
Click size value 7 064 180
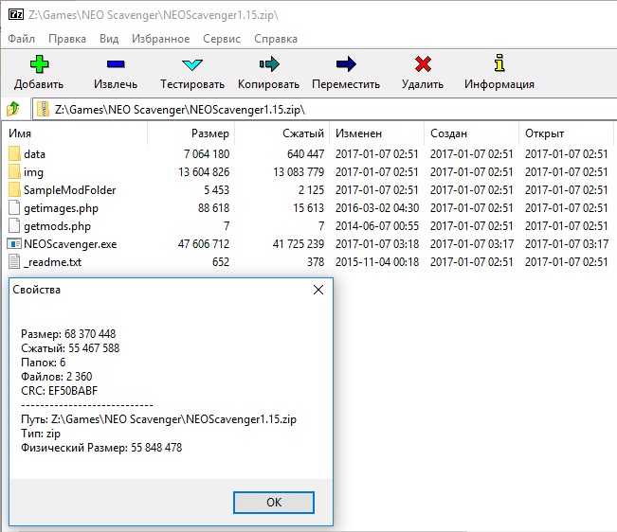click(x=207, y=154)
